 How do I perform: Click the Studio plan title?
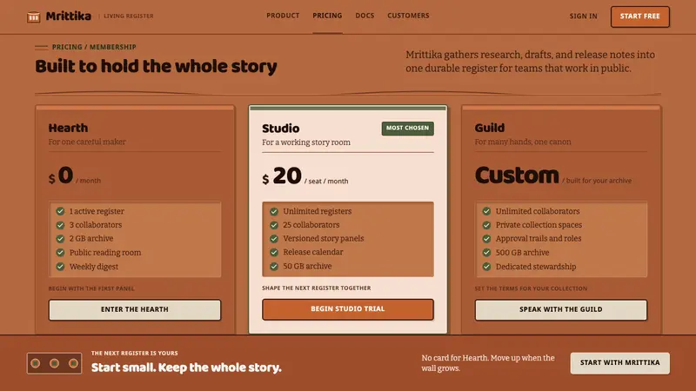[280, 129]
